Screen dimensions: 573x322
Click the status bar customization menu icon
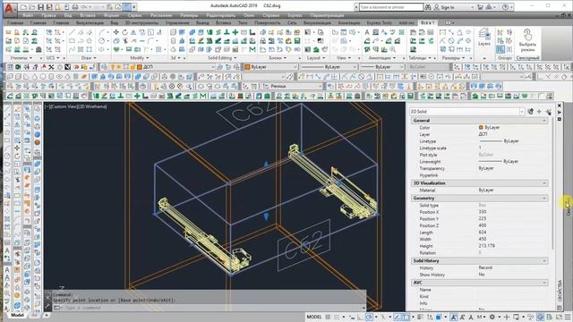(568, 317)
